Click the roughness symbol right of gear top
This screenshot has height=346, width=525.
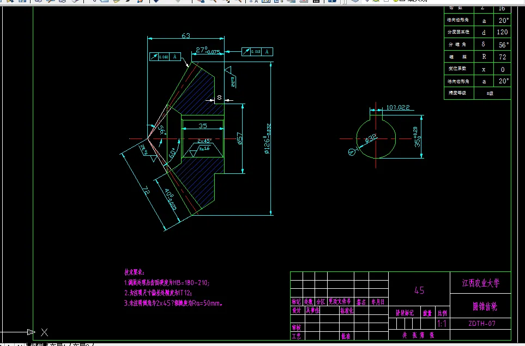tap(231, 77)
